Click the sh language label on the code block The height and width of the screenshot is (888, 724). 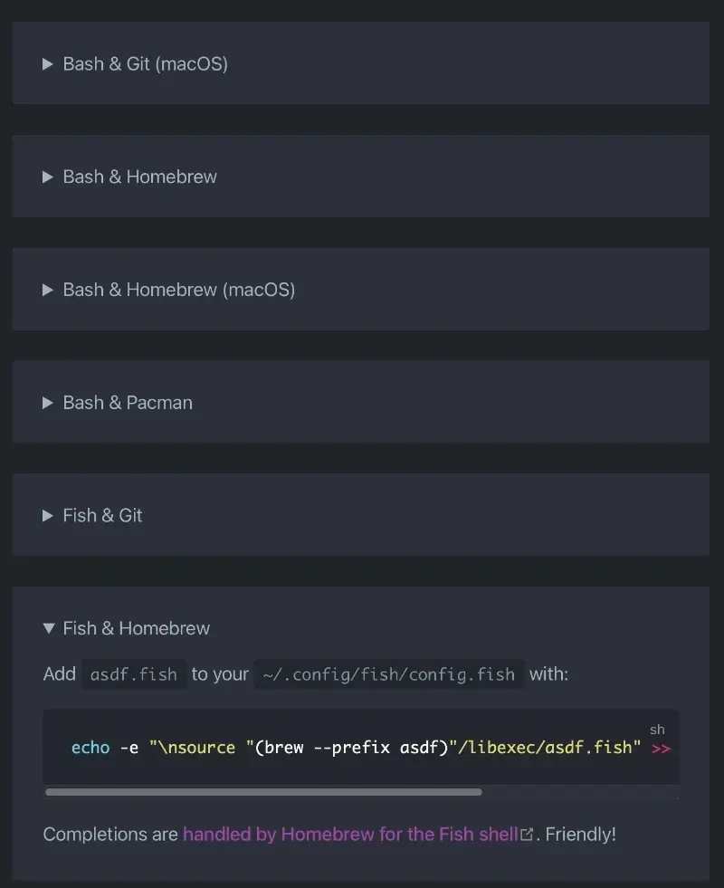(x=657, y=730)
